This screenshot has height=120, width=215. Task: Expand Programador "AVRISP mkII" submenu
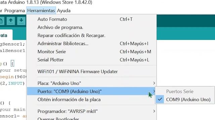pos(92,111)
